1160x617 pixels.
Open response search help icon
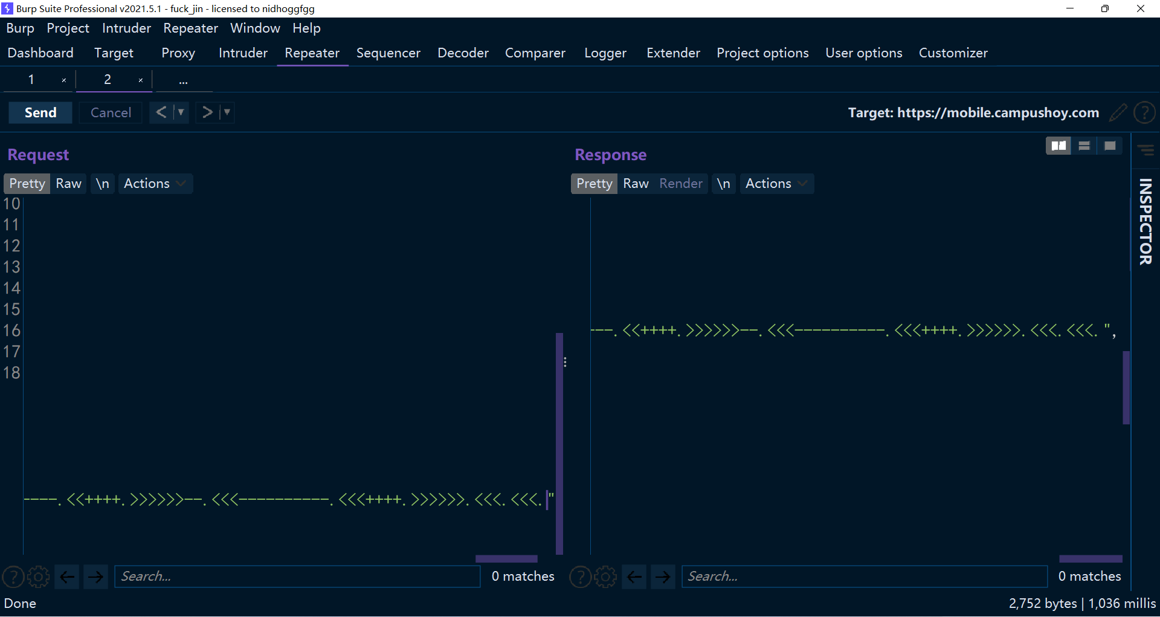pos(580,577)
